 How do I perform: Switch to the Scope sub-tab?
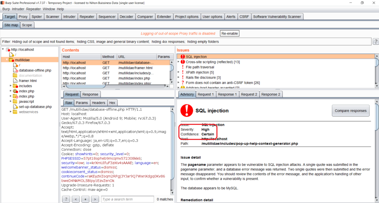tap(27, 25)
